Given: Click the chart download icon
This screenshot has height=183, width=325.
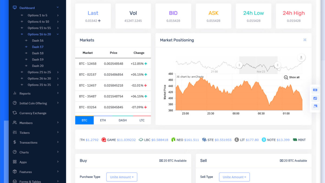Looking at the screenshot, I should 301,57.
